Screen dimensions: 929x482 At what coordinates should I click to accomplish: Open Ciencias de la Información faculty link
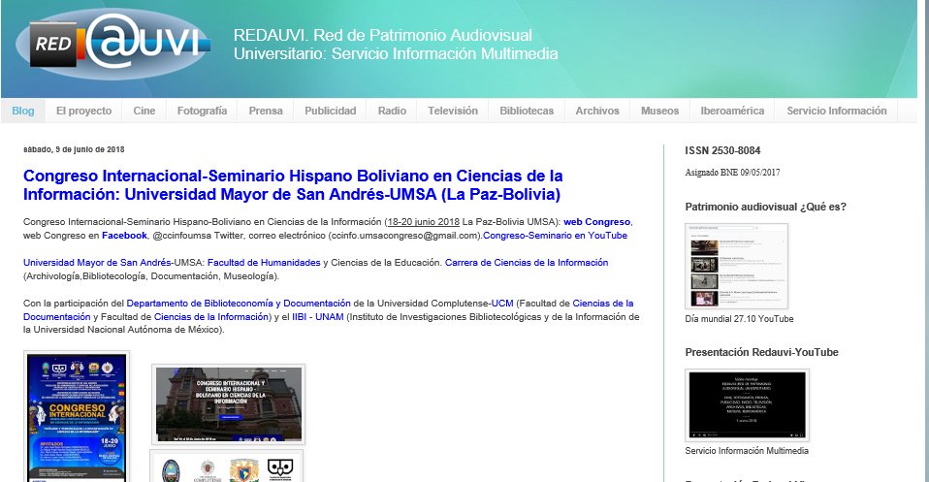211,316
